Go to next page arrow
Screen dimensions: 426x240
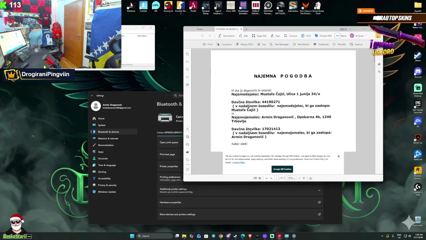tap(266, 178)
